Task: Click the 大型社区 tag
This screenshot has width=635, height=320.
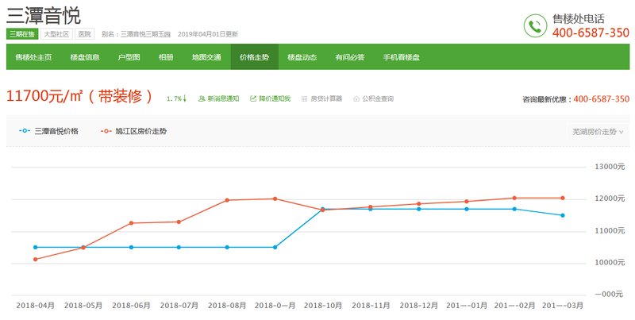Action: tap(56, 34)
